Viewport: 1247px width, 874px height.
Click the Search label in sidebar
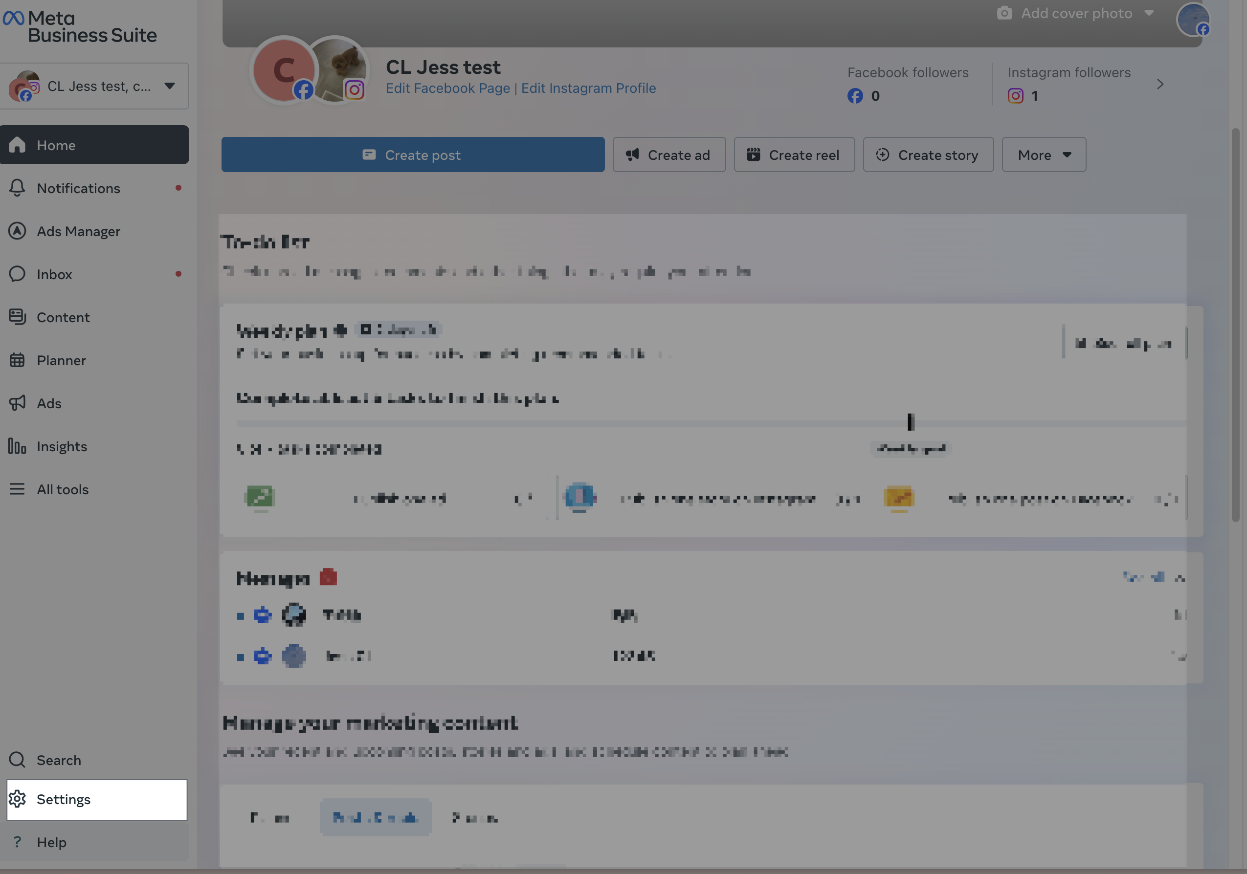(59, 760)
